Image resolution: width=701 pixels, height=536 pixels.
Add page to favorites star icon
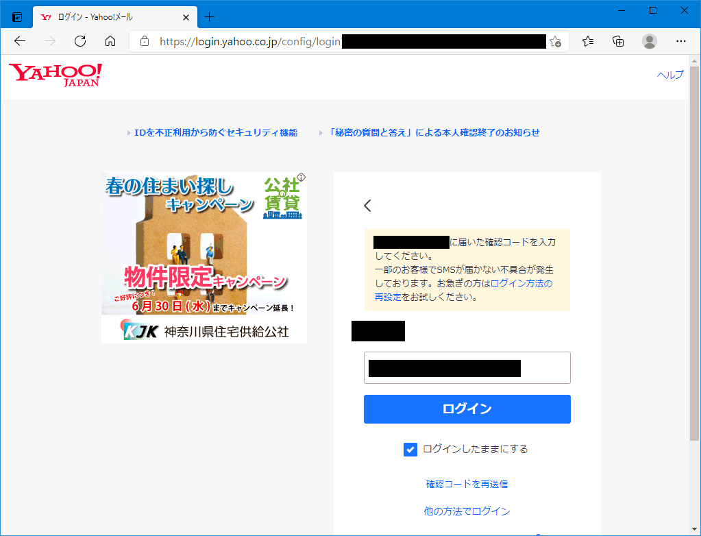point(555,41)
